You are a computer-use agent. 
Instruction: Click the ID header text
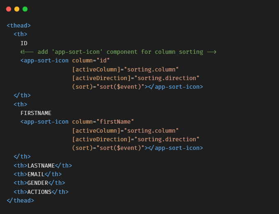(24, 43)
